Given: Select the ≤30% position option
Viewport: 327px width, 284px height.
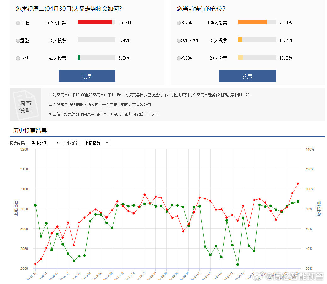Looking at the screenshot, I should 178,58.
